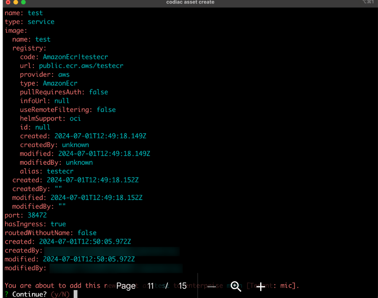The height and width of the screenshot is (298, 378).
Task: Click the 'alias: testecr' line
Action: [x=47, y=171]
